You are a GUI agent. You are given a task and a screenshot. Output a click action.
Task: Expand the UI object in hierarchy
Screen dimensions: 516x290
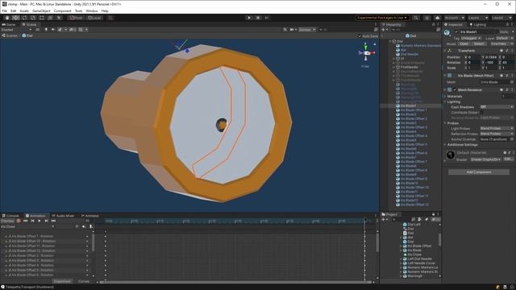click(394, 59)
